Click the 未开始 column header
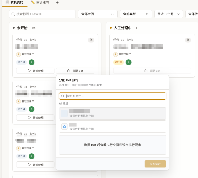This screenshot has height=178, width=198. (22, 28)
